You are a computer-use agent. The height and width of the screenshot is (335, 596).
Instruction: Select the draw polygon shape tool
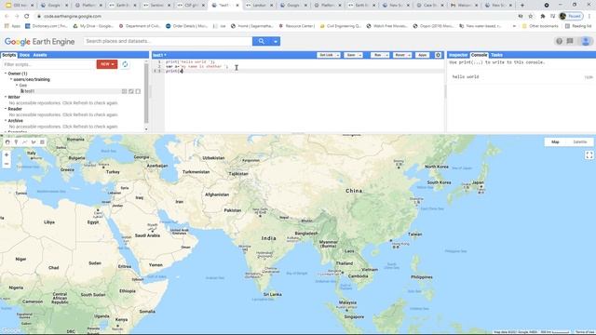click(x=34, y=142)
